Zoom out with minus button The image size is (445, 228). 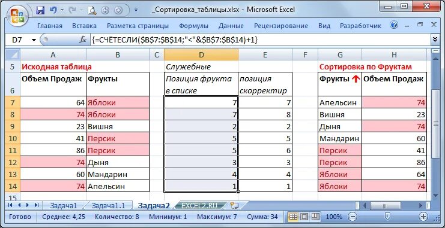353,217
